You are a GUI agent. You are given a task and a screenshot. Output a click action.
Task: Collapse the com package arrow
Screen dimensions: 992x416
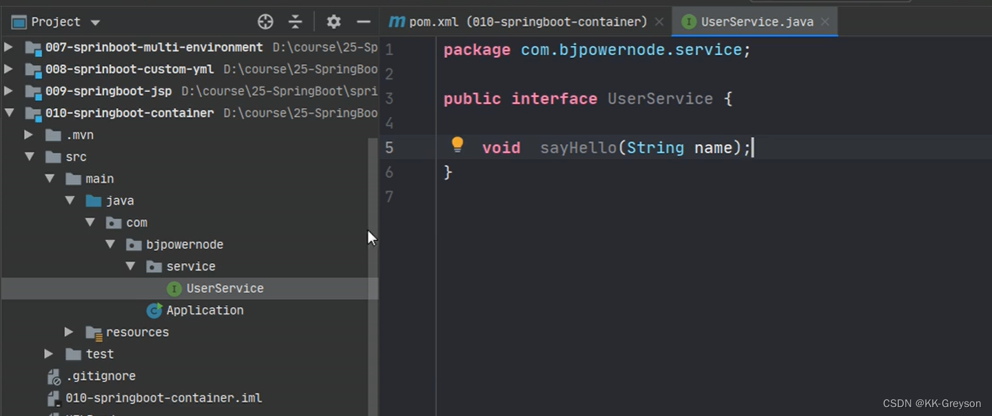click(90, 222)
